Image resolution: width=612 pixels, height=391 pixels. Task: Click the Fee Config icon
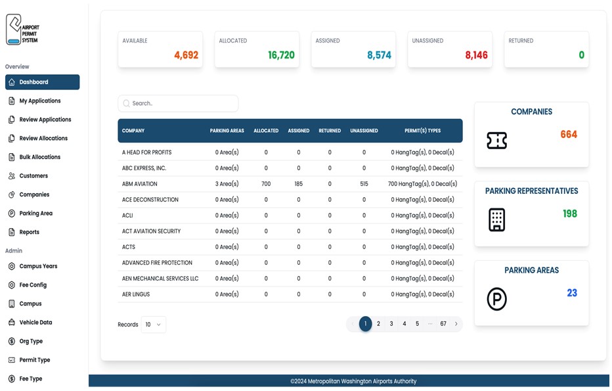[x=12, y=285]
